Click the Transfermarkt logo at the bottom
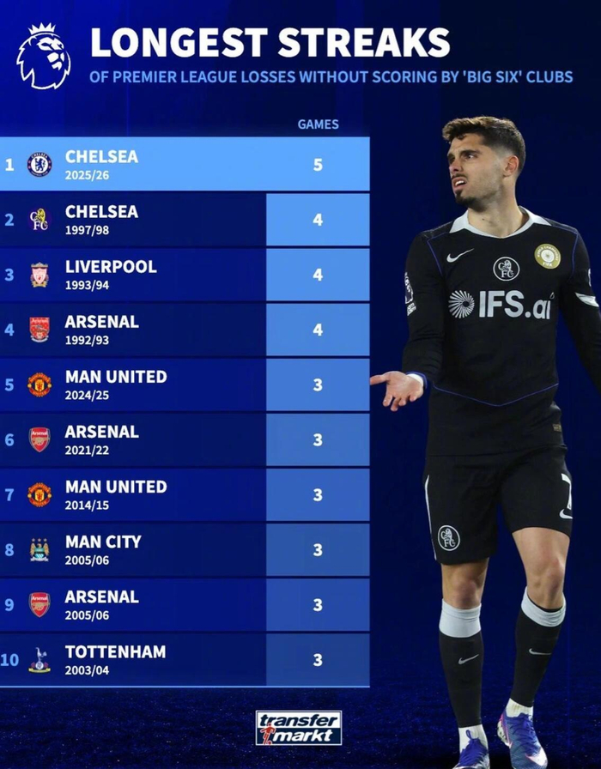Screen dimensions: 601x769 point(298,728)
